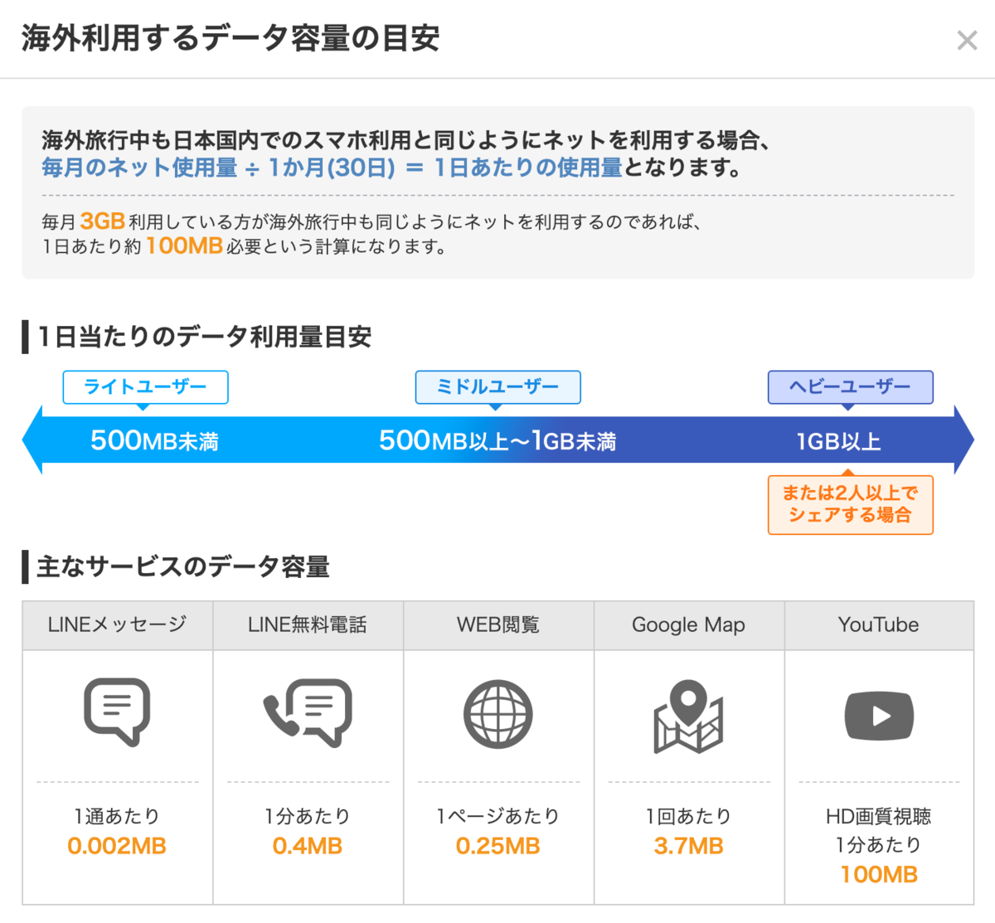Select the ライトユーザー label
995x923 pixels.
(145, 387)
